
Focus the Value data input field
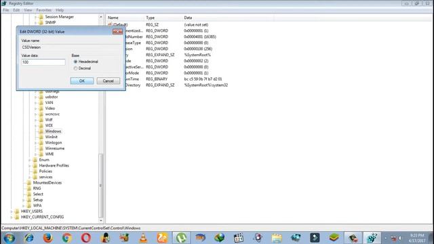click(x=43, y=62)
